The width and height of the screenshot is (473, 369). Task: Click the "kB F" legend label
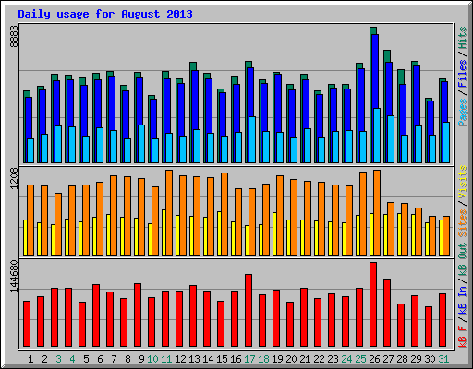[x=463, y=337]
